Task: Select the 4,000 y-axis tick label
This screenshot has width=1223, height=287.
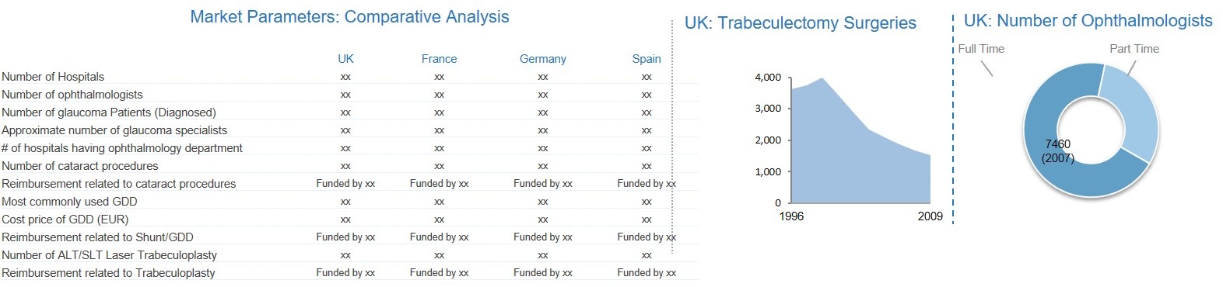Action: coord(768,78)
